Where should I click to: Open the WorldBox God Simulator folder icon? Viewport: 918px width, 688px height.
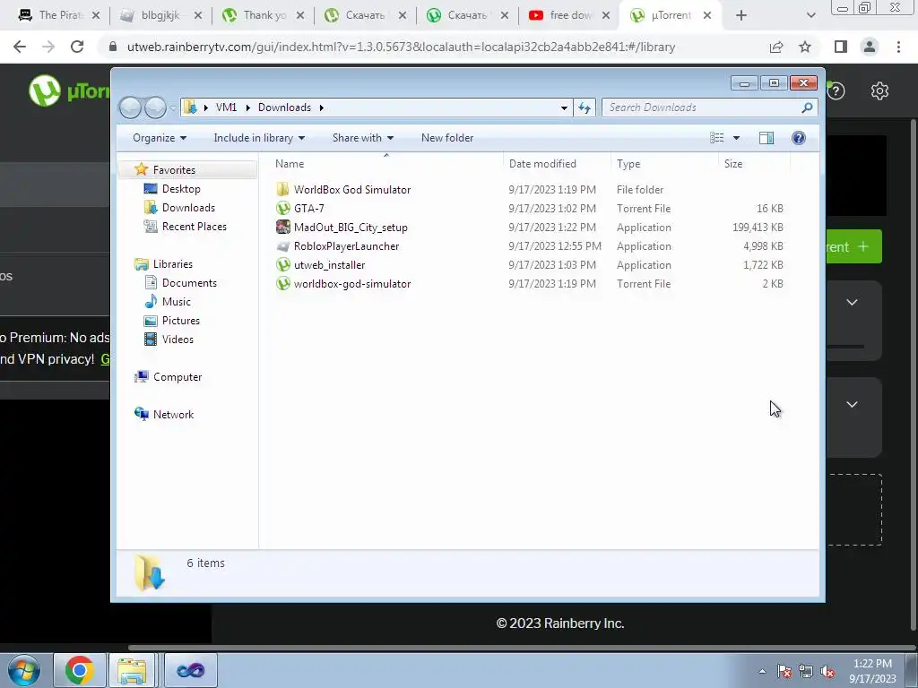coord(282,189)
